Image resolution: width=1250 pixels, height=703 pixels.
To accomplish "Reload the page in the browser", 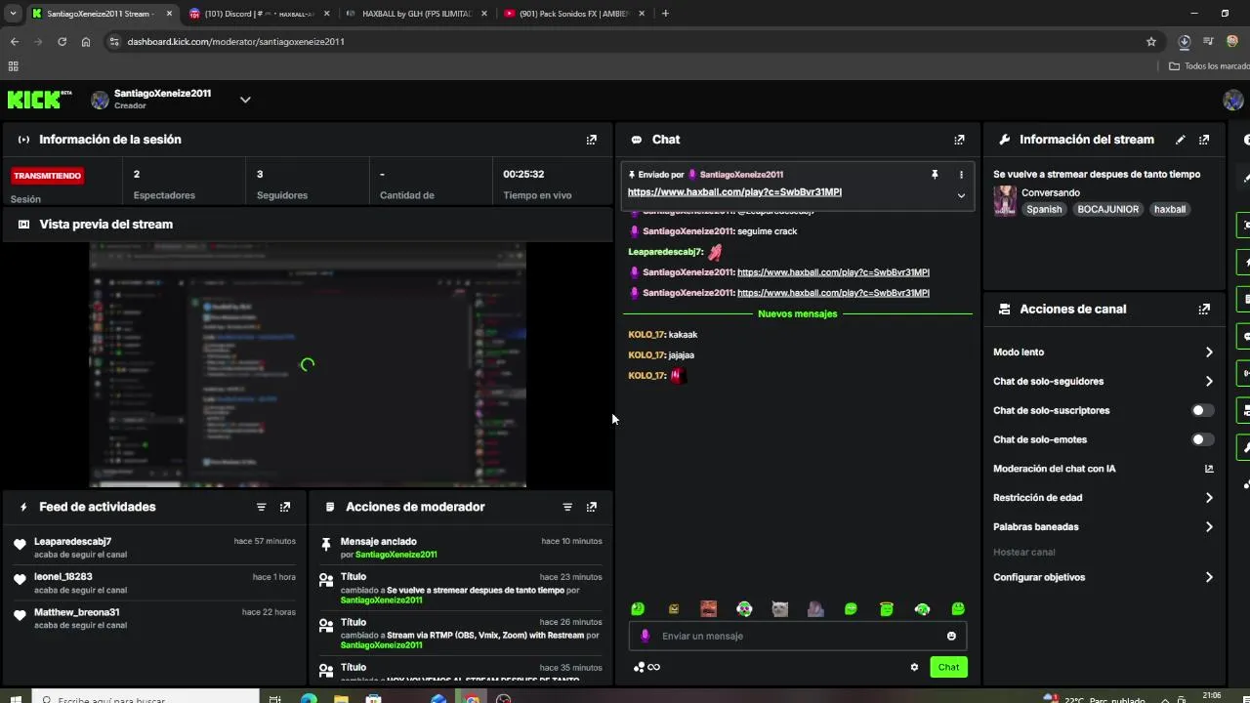I will [x=62, y=42].
